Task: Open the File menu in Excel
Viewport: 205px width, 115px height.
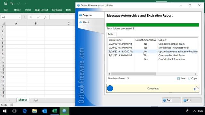Action: point(6,10)
